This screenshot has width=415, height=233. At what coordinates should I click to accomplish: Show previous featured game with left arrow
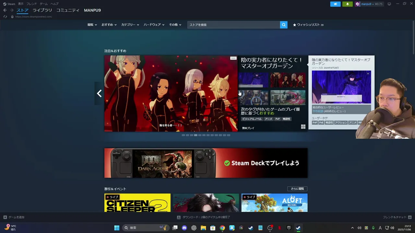tap(99, 94)
